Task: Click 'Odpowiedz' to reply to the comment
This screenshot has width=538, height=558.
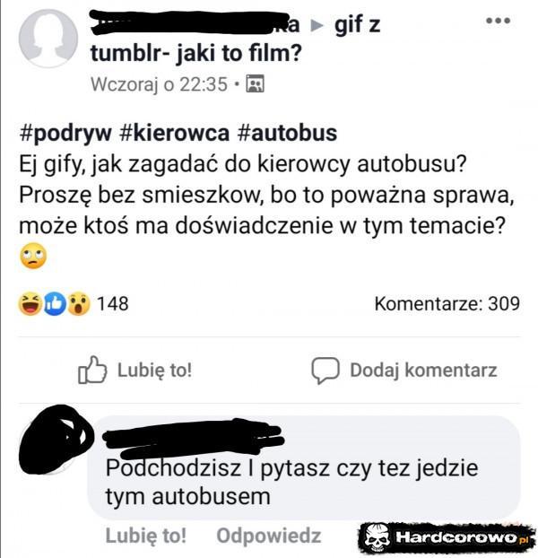Action: click(x=269, y=536)
